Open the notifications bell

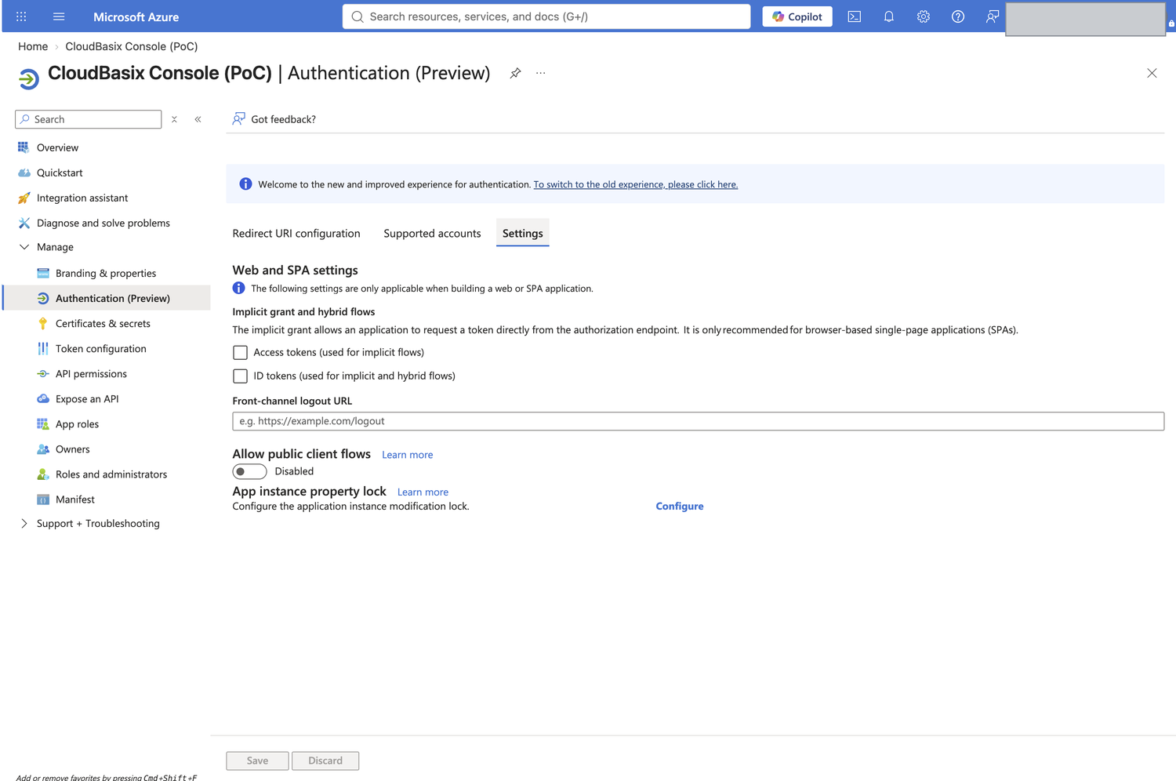tap(889, 16)
